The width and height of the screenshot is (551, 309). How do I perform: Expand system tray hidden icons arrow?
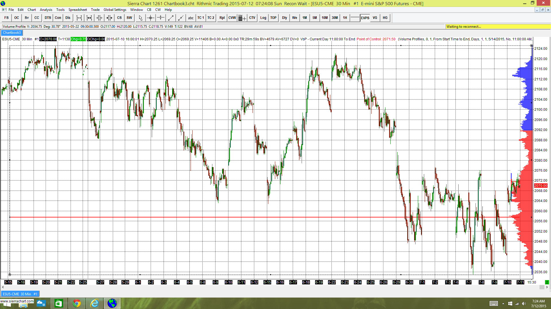click(503, 304)
